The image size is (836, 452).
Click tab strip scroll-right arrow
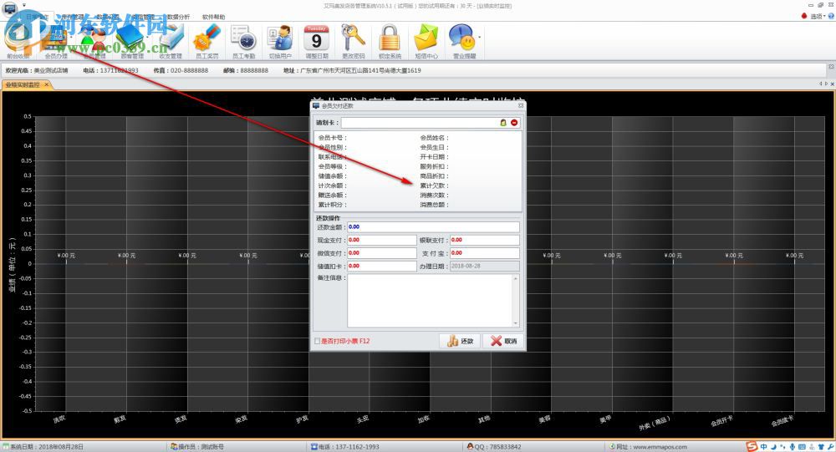pos(827,84)
